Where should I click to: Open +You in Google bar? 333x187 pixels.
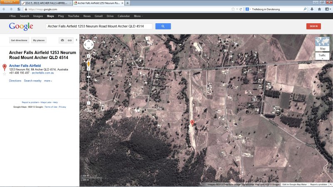[12, 16]
